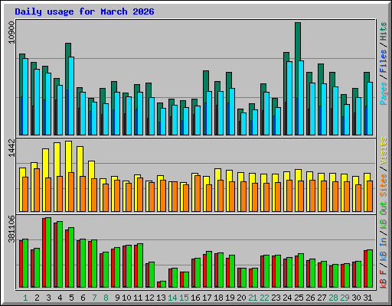Click the day 4 red kB F bar
The height and width of the screenshot is (306, 392).
point(55,255)
